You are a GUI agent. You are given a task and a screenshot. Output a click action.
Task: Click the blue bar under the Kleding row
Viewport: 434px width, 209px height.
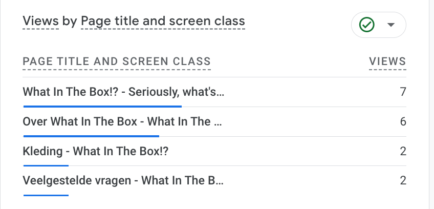[x=46, y=165]
